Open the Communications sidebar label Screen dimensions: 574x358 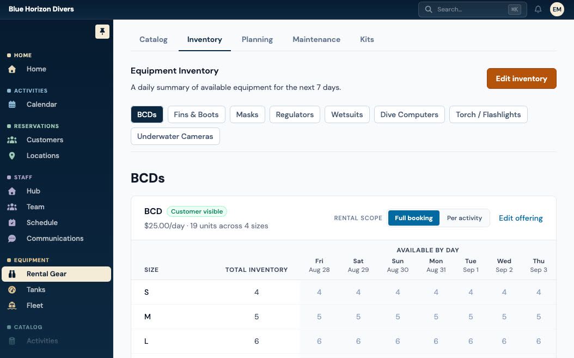(55, 239)
